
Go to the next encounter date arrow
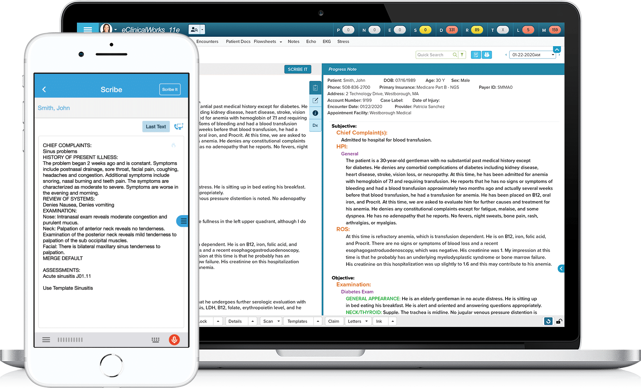point(559,55)
